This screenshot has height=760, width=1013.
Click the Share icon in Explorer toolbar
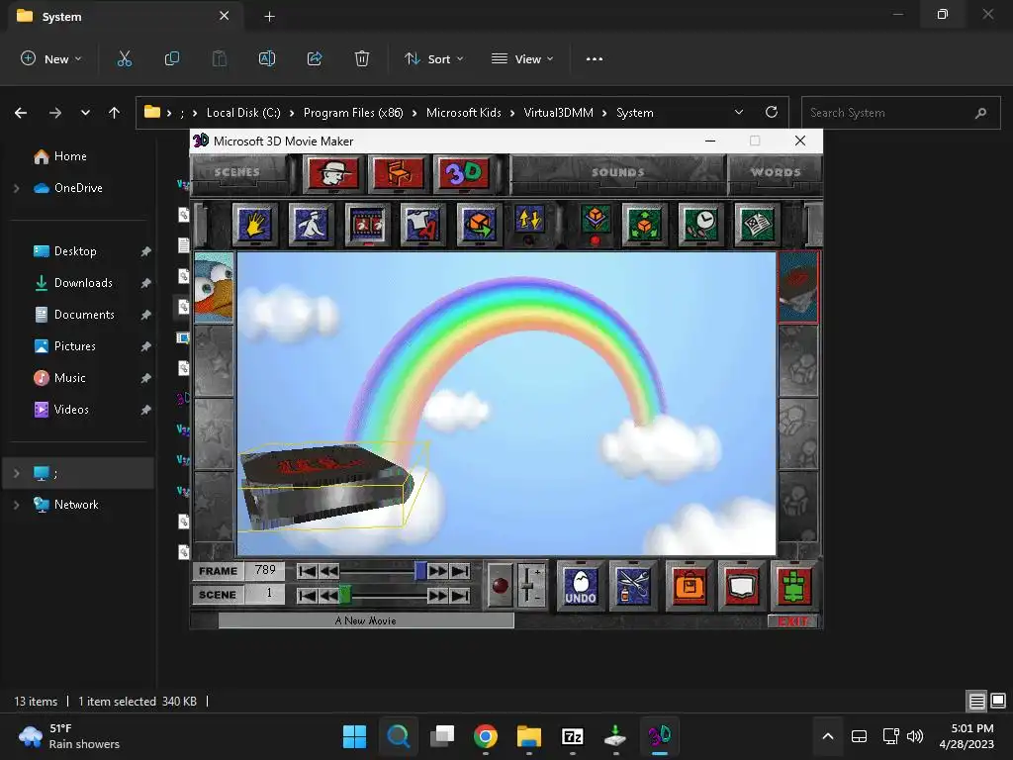315,58
